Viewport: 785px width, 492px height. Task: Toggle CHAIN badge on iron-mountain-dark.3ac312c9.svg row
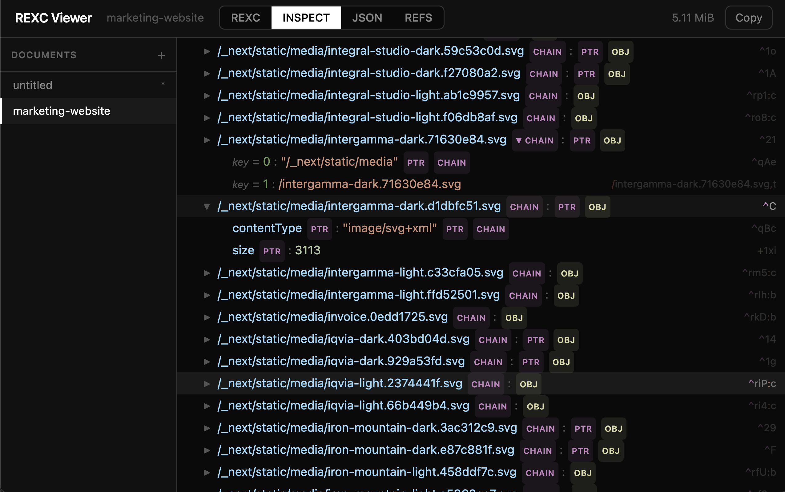tap(540, 429)
